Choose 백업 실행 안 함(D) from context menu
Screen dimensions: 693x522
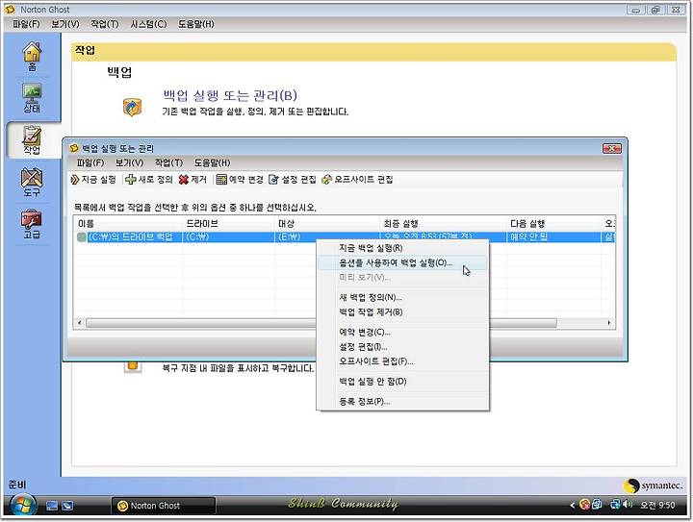(x=402, y=382)
